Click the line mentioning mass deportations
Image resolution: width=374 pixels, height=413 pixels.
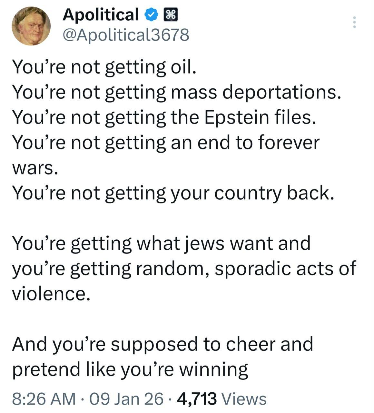pyautogui.click(x=176, y=92)
